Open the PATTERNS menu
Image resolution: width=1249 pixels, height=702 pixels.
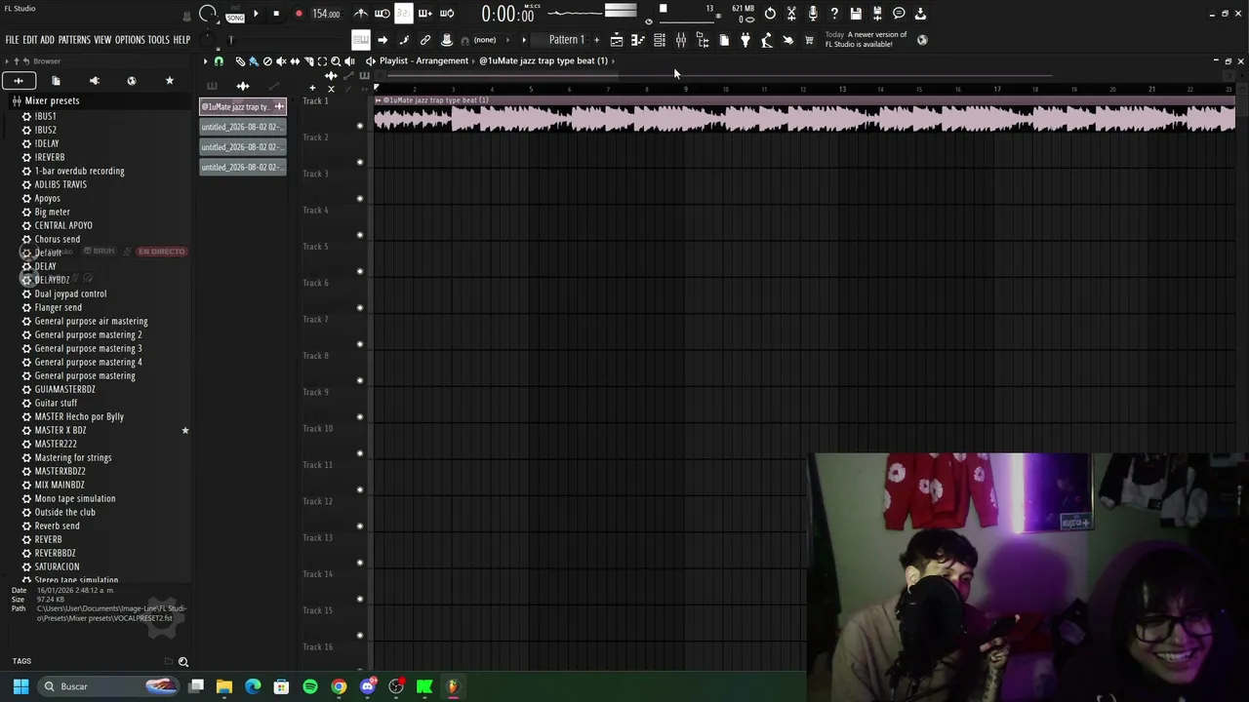(74, 40)
